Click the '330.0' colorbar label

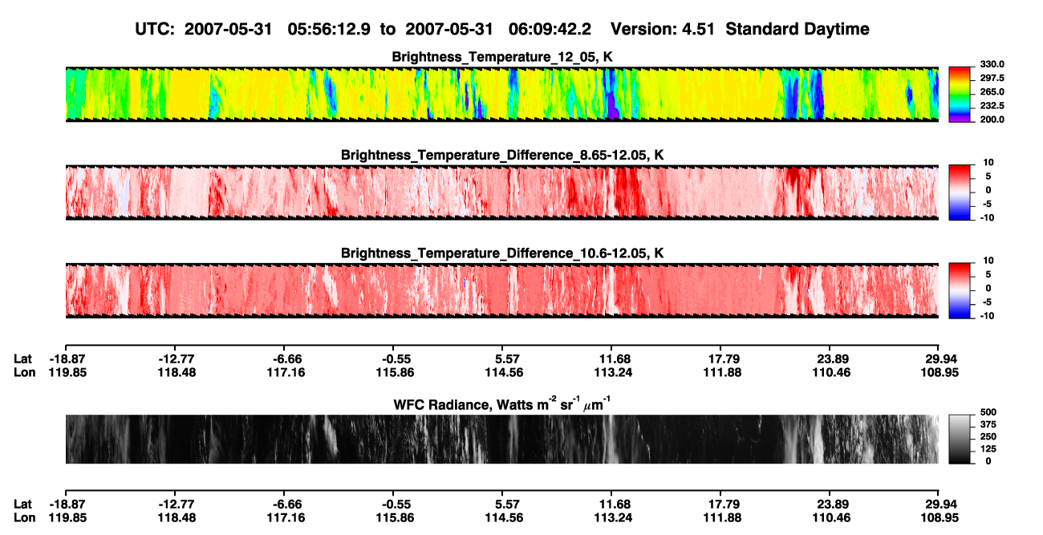[992, 65]
